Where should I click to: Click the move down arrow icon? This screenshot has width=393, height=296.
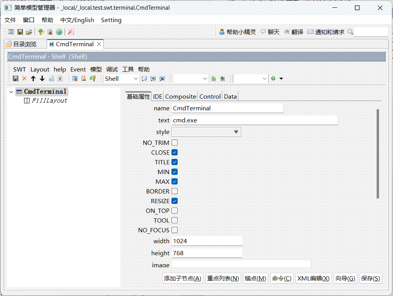click(x=42, y=78)
